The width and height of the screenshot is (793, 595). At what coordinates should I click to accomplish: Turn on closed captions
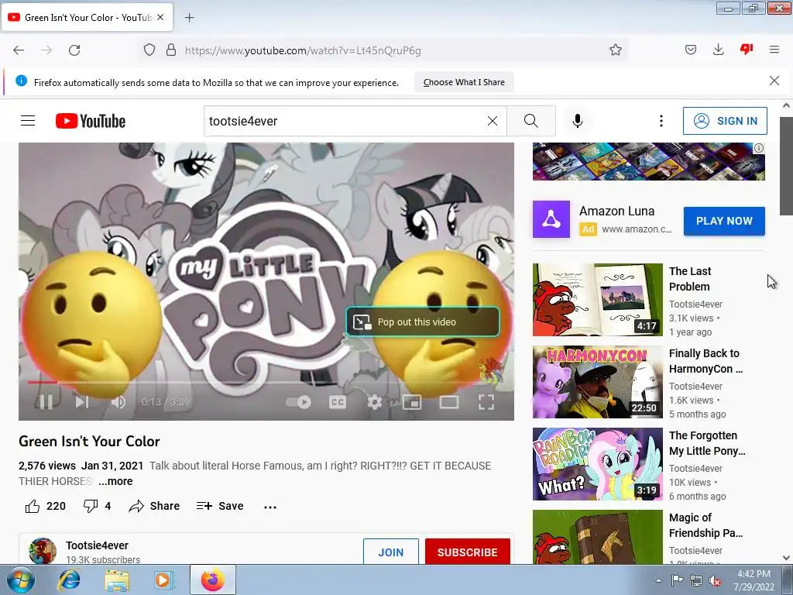[x=338, y=402]
